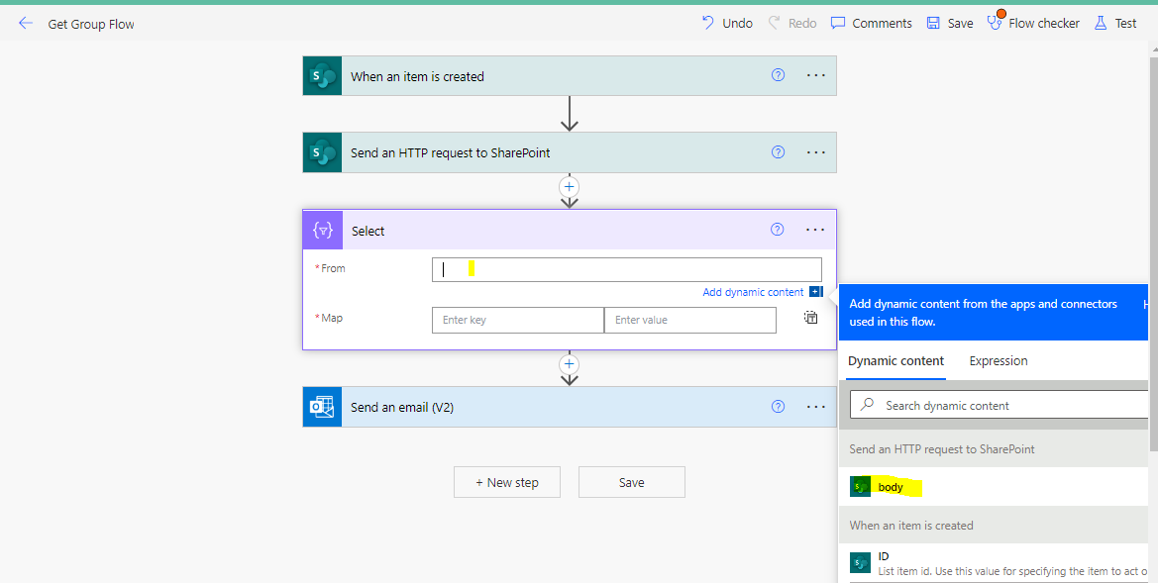Click the Test icon in the toolbar
This screenshot has height=583, width=1158.
(1114, 22)
